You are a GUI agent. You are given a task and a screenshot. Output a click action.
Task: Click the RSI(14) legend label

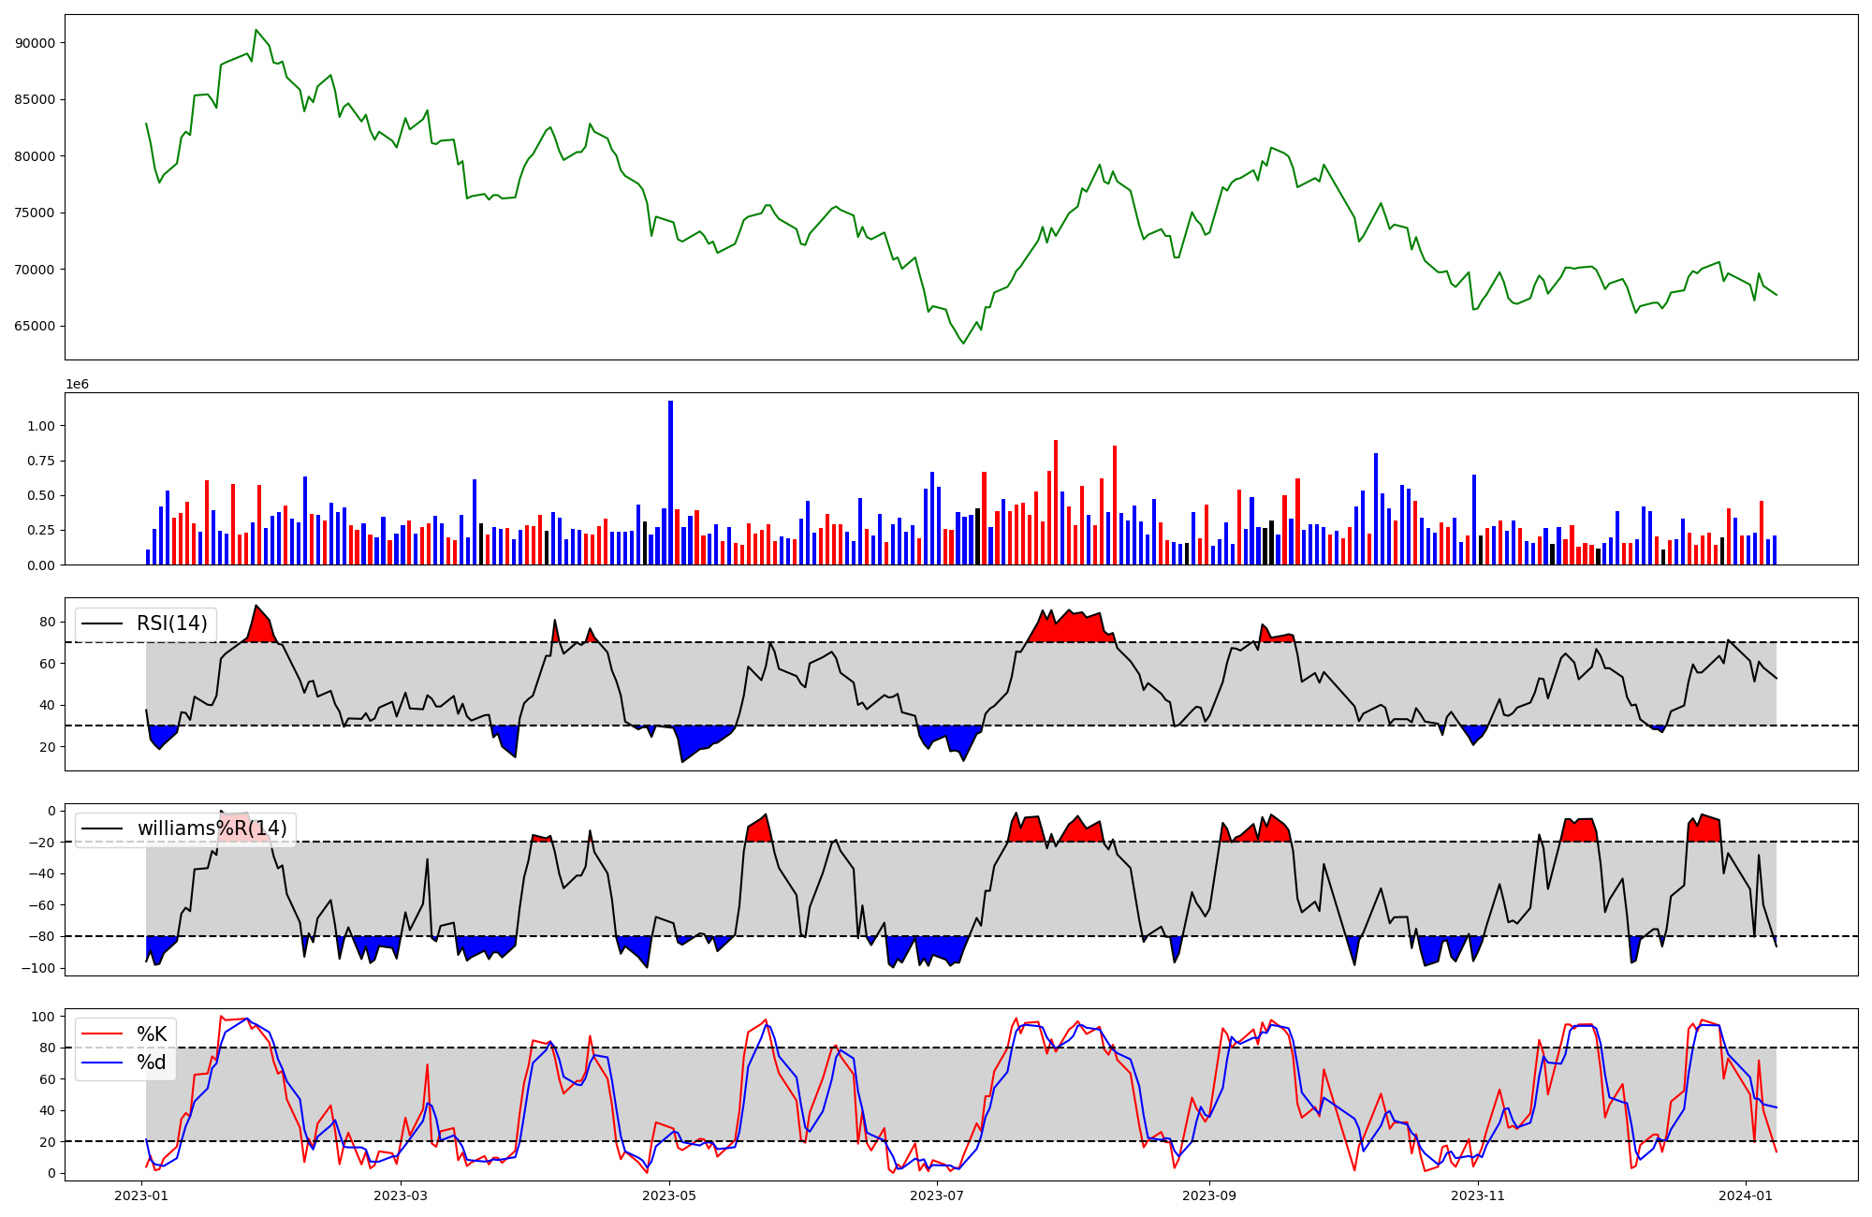click(x=172, y=623)
